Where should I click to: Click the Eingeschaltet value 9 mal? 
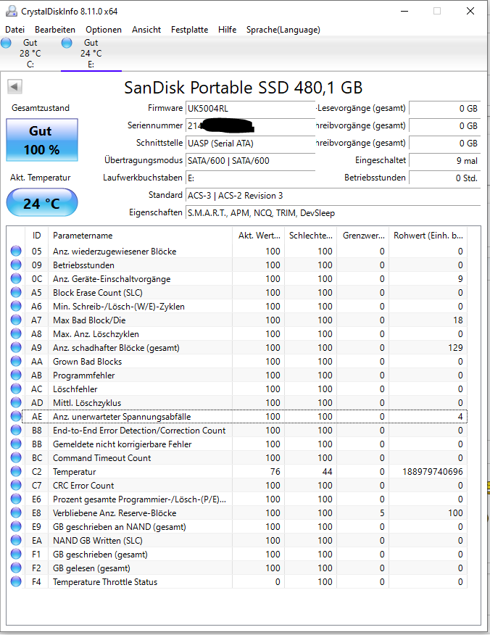[x=444, y=161]
